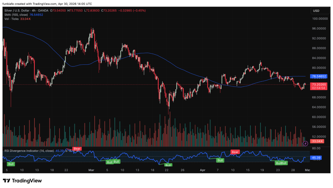Click the red 33.04K volume axis label
Viewport: 333px width, 188px height.
click(317, 141)
